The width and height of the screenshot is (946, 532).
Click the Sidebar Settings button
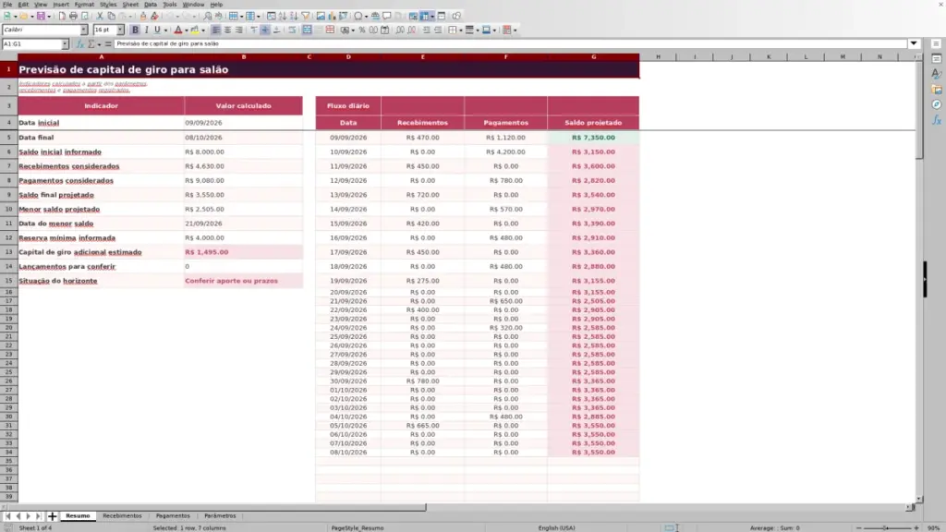[x=937, y=44]
